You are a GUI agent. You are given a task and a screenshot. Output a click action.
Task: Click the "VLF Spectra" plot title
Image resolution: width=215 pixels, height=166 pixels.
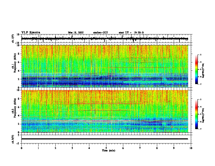click(31, 33)
